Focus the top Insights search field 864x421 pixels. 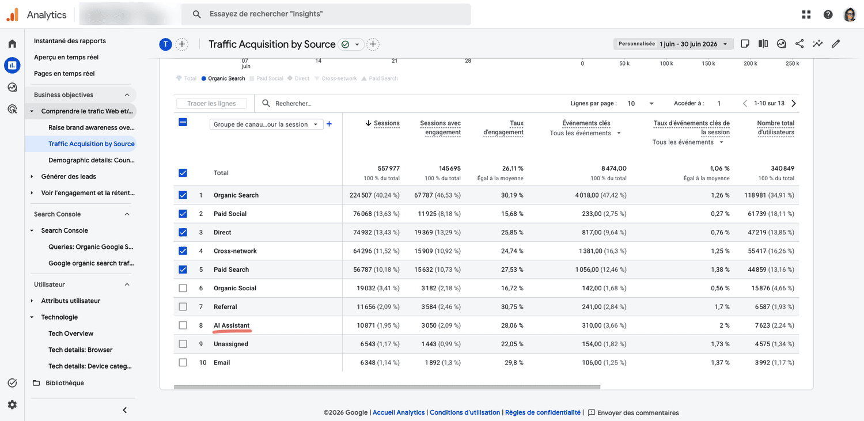click(x=326, y=14)
